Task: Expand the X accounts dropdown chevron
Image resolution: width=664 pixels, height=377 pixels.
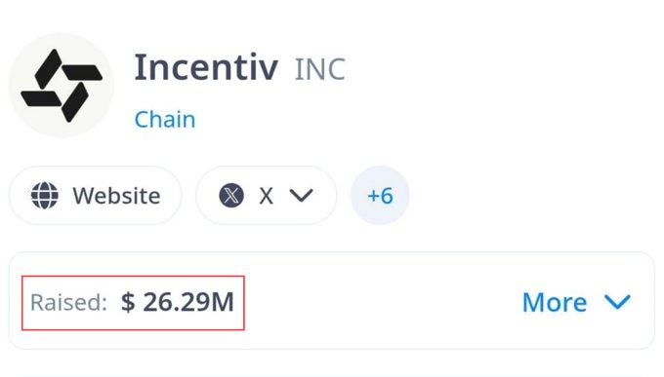Action: point(301,195)
